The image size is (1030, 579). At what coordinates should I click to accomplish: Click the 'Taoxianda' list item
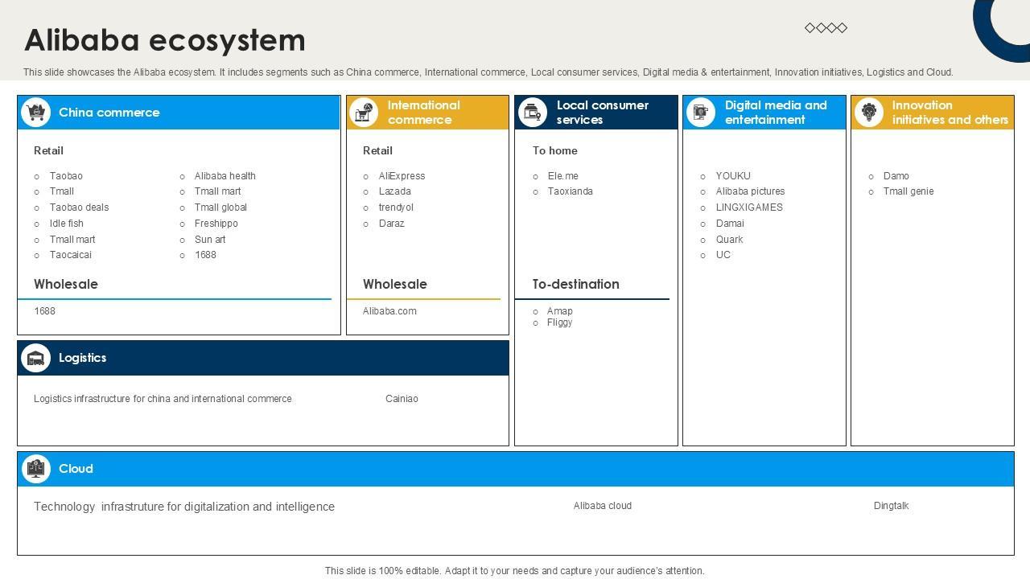[571, 191]
